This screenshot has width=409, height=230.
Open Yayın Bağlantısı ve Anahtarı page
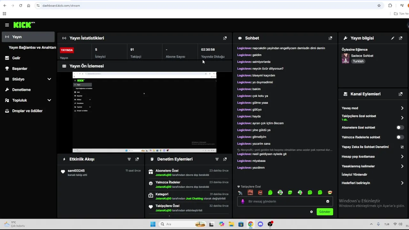click(32, 48)
